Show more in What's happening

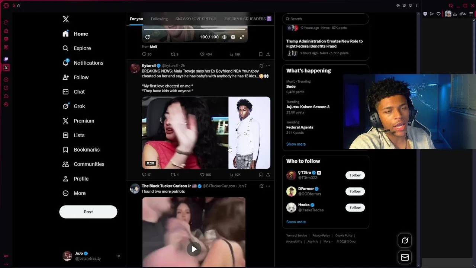click(296, 144)
